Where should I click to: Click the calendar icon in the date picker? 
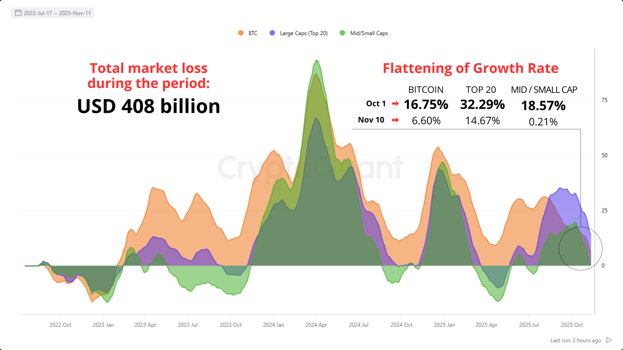18,13
